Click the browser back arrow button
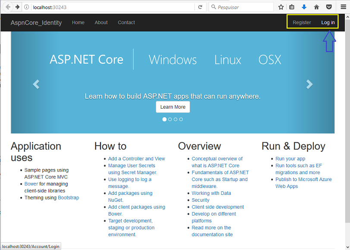This screenshot has width=350, height=250. click(x=8, y=7)
